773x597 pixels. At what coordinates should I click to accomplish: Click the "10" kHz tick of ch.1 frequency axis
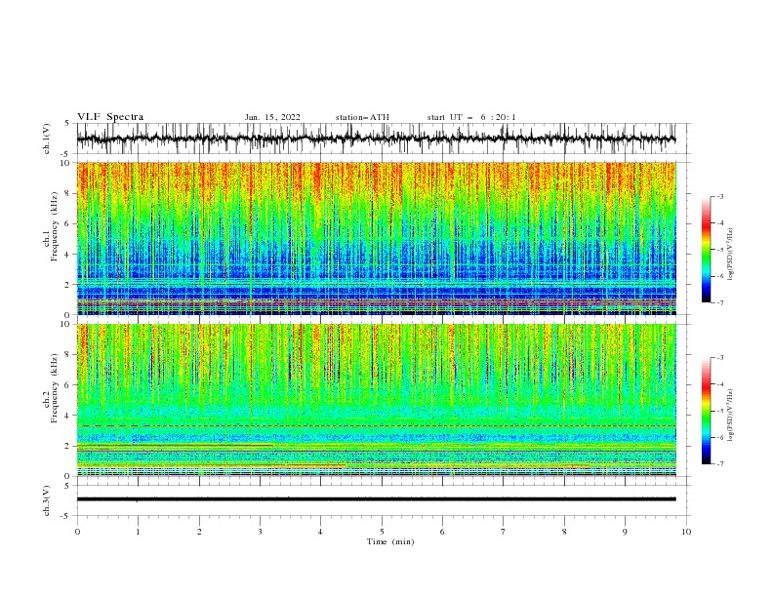coord(65,163)
